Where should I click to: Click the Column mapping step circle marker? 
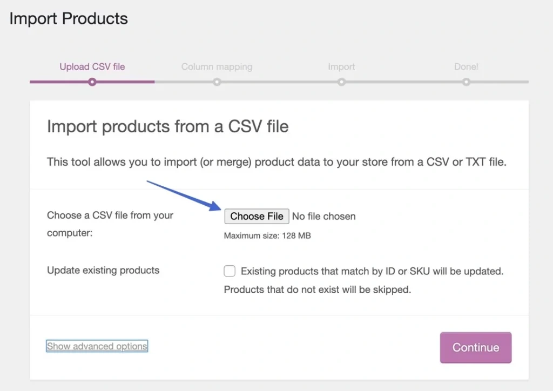point(217,82)
